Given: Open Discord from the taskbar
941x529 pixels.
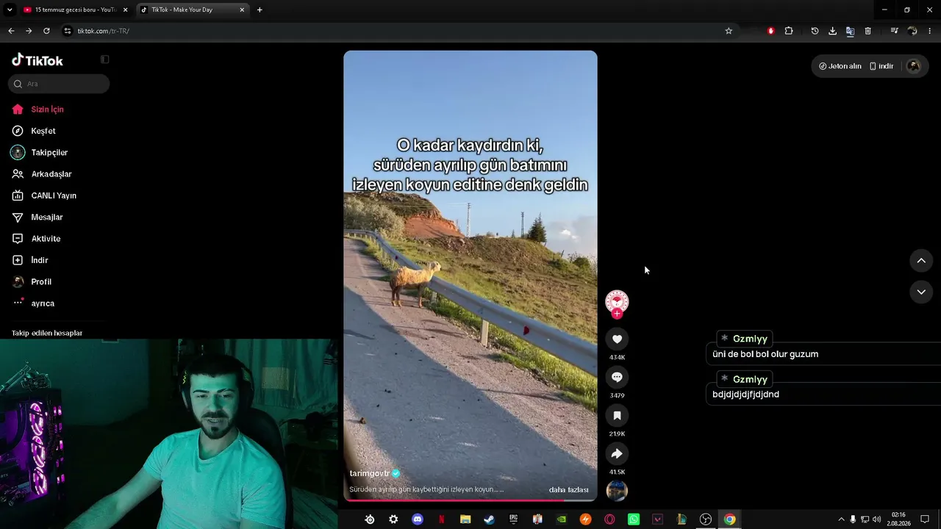Looking at the screenshot, I should point(418,519).
